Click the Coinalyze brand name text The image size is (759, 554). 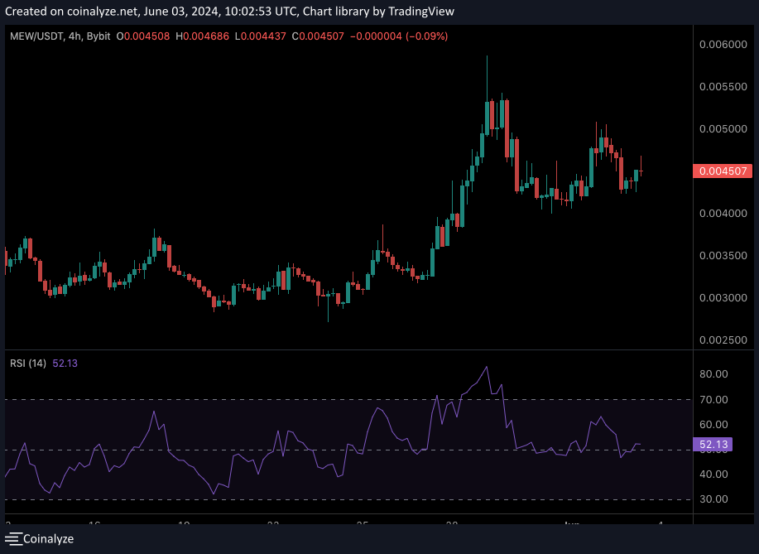pyautogui.click(x=48, y=539)
